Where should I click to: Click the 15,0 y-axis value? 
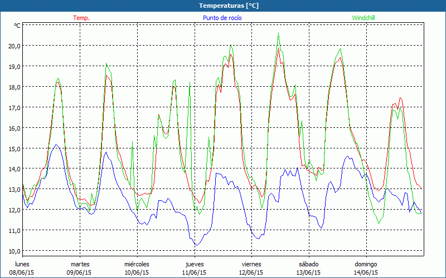(13, 148)
